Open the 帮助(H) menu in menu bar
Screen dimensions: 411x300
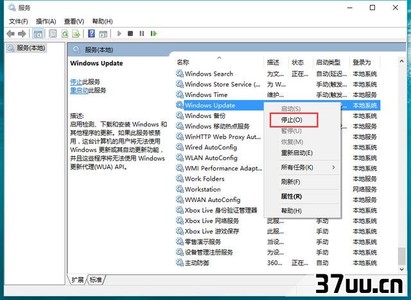pos(103,21)
